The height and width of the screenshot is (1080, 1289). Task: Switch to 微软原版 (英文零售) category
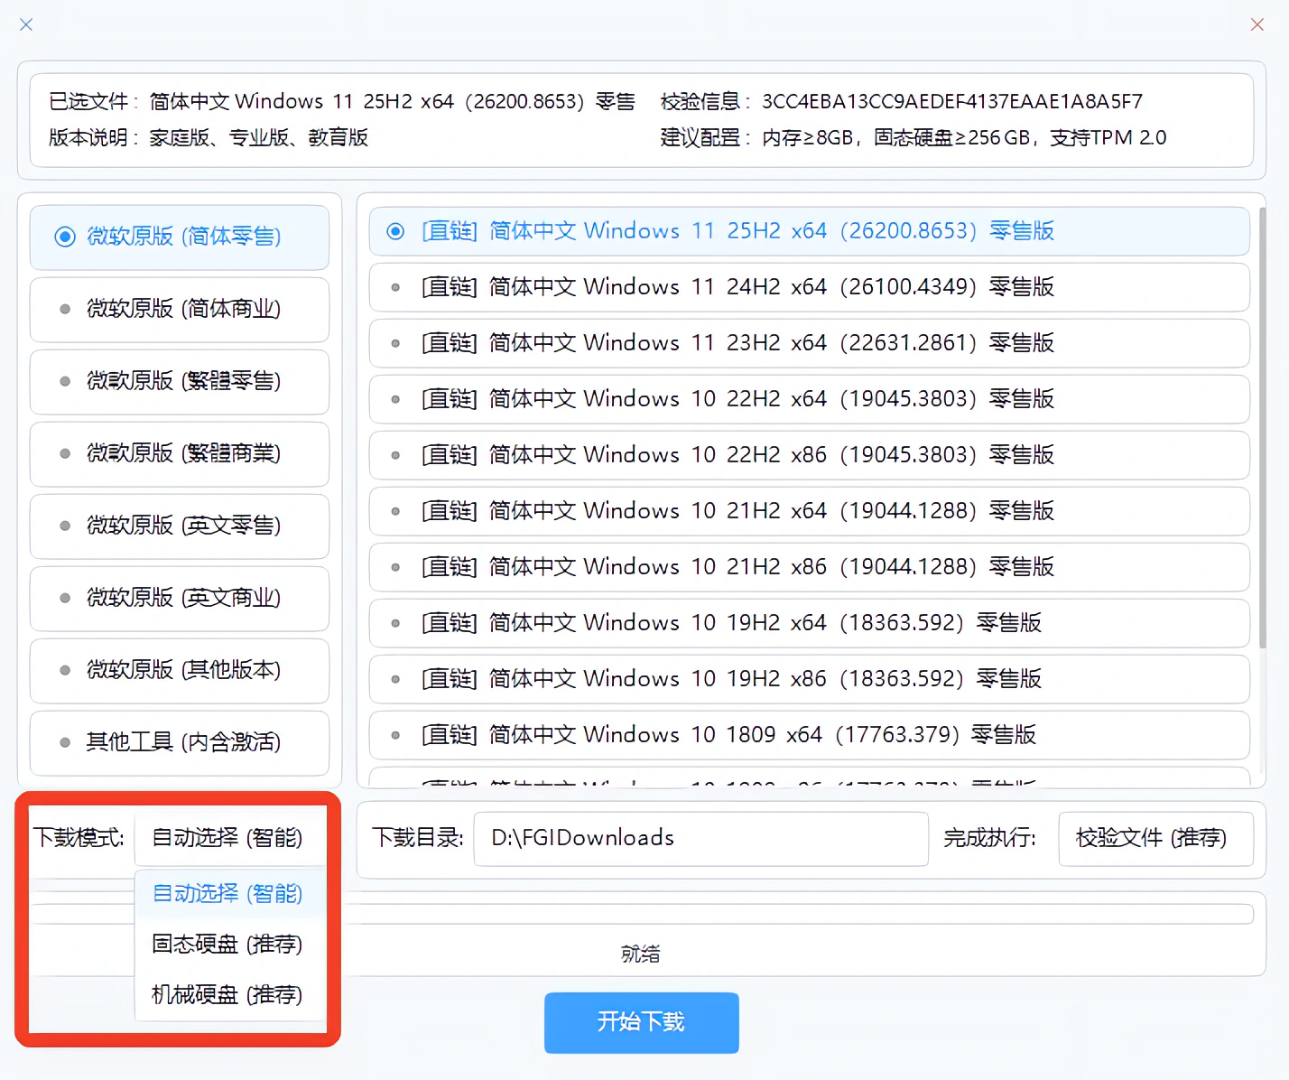(180, 526)
